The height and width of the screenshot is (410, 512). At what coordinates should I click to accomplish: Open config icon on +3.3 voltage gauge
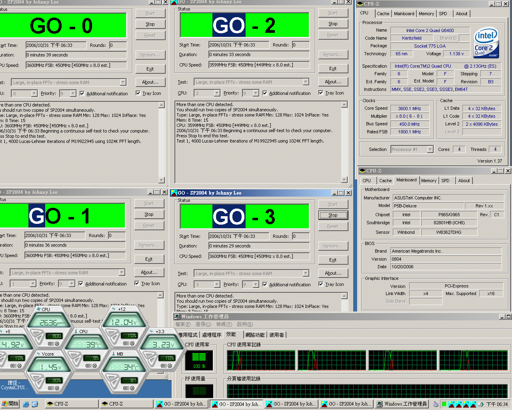[x=164, y=366]
